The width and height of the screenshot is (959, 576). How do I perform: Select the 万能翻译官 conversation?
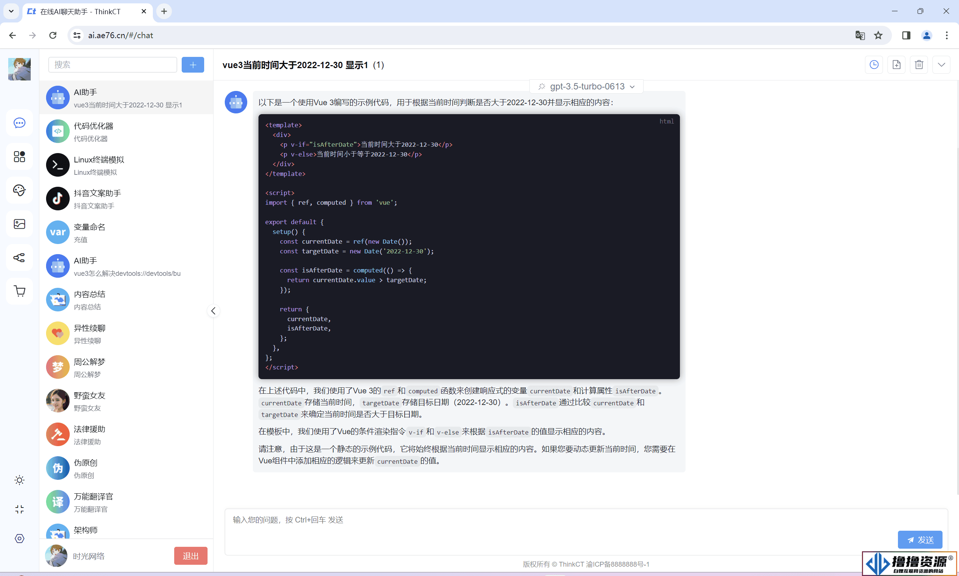[x=126, y=502]
